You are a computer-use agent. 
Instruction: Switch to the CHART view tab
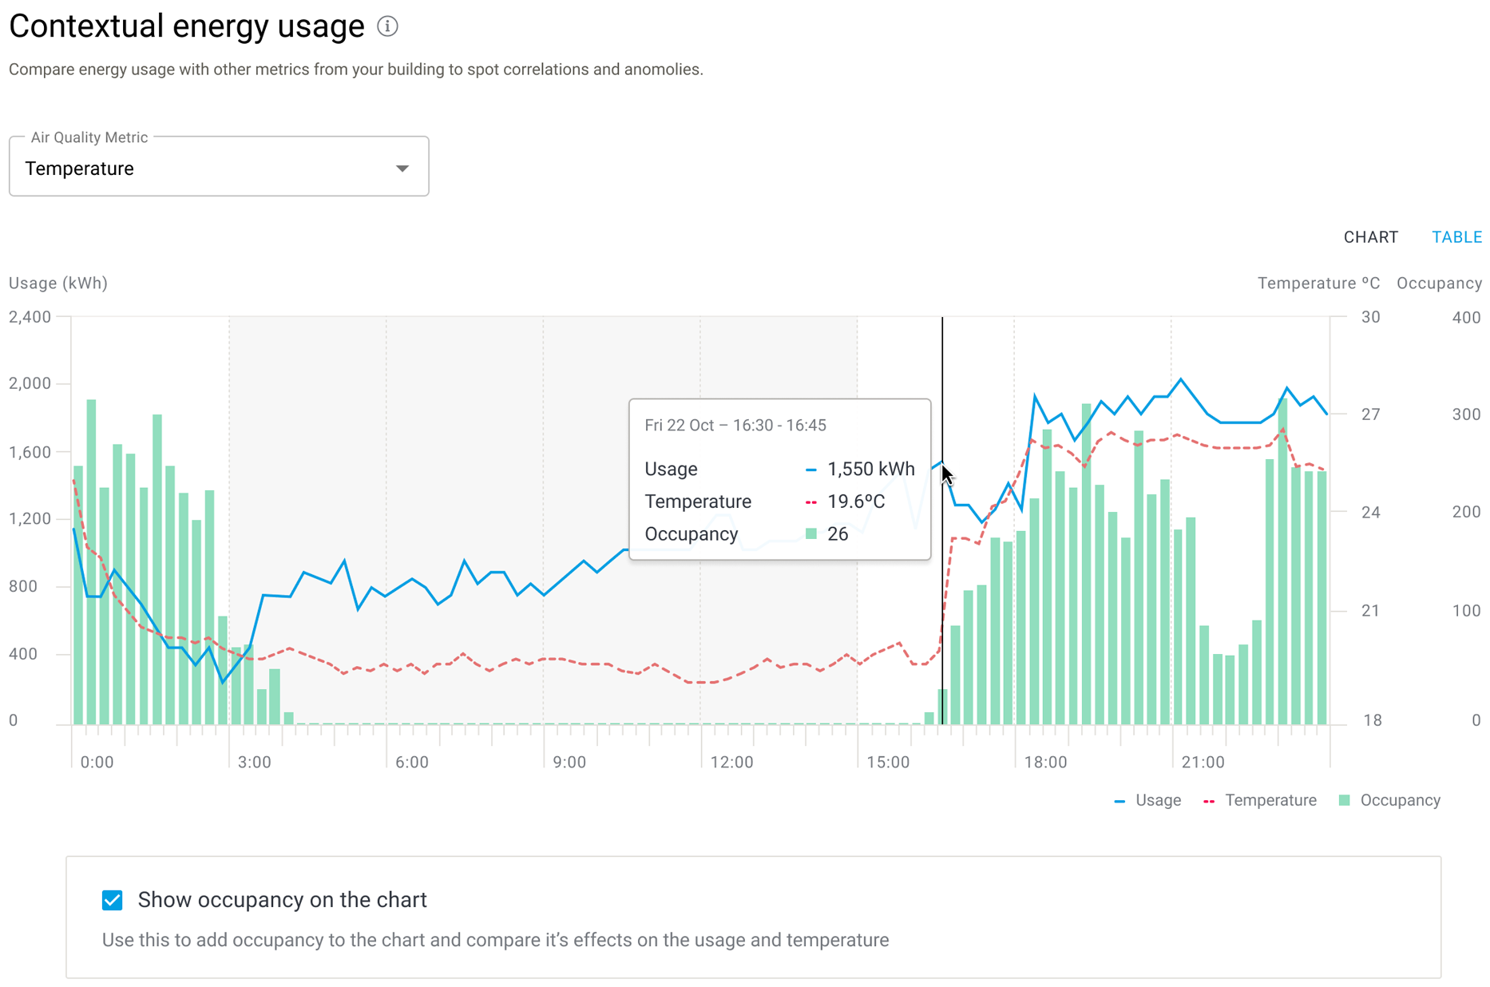[x=1370, y=237]
